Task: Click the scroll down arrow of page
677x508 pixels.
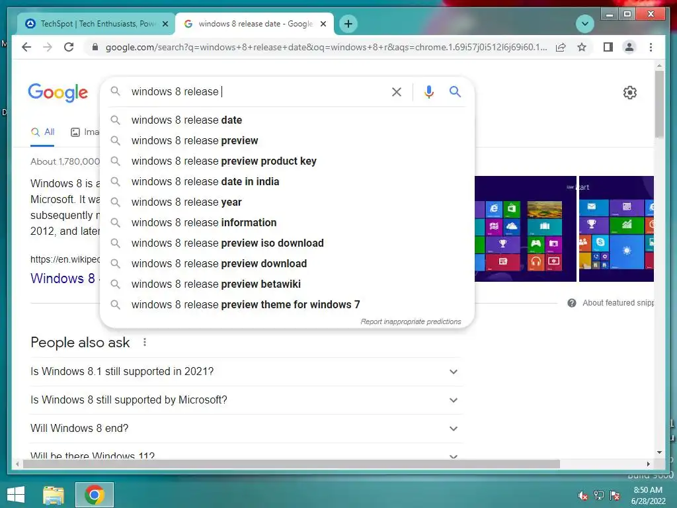Action: [x=659, y=452]
